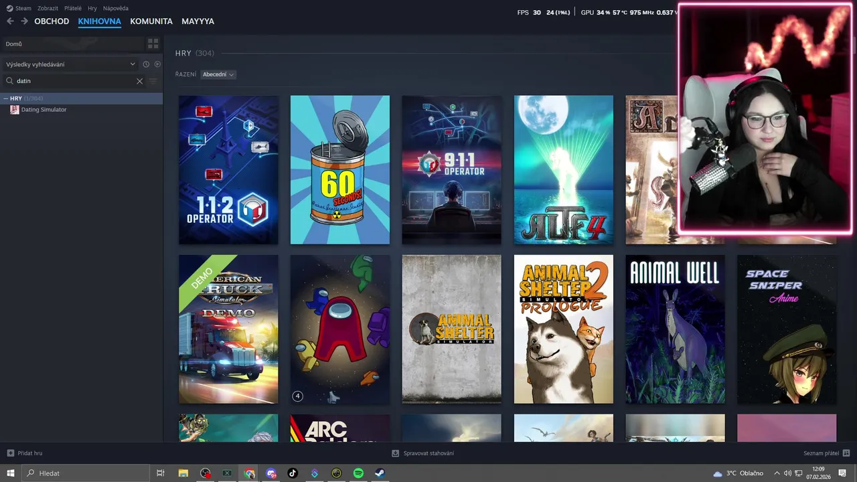Open the Steam taskbar icon
This screenshot has height=482, width=857.
[380, 473]
